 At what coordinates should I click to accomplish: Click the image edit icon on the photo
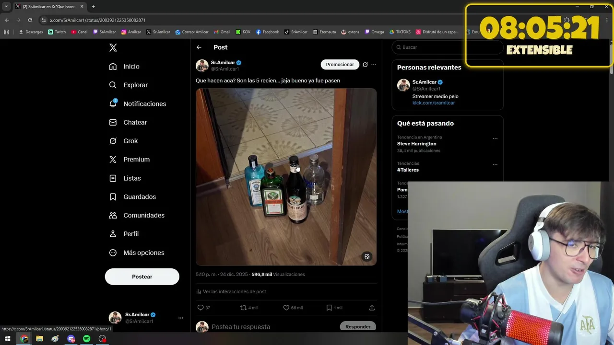coord(367,256)
